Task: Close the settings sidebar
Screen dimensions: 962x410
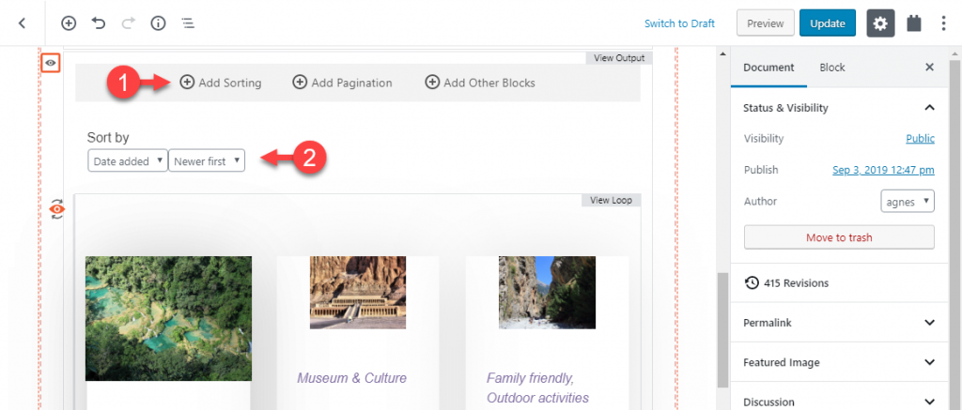Action: click(929, 68)
